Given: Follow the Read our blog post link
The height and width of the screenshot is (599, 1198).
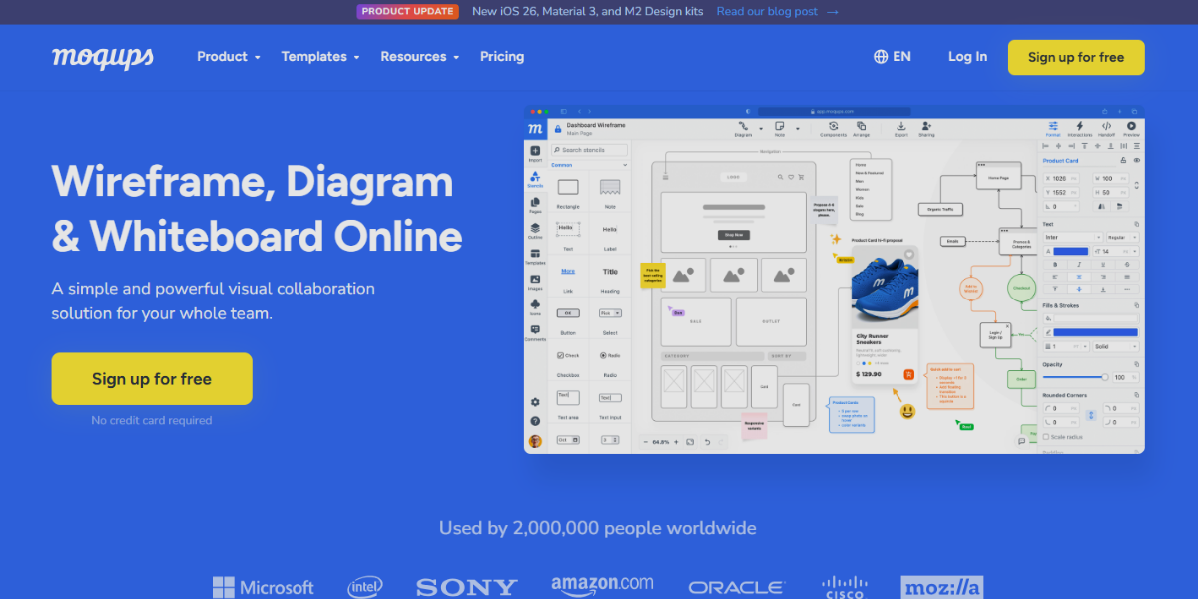Looking at the screenshot, I should 777,12.
